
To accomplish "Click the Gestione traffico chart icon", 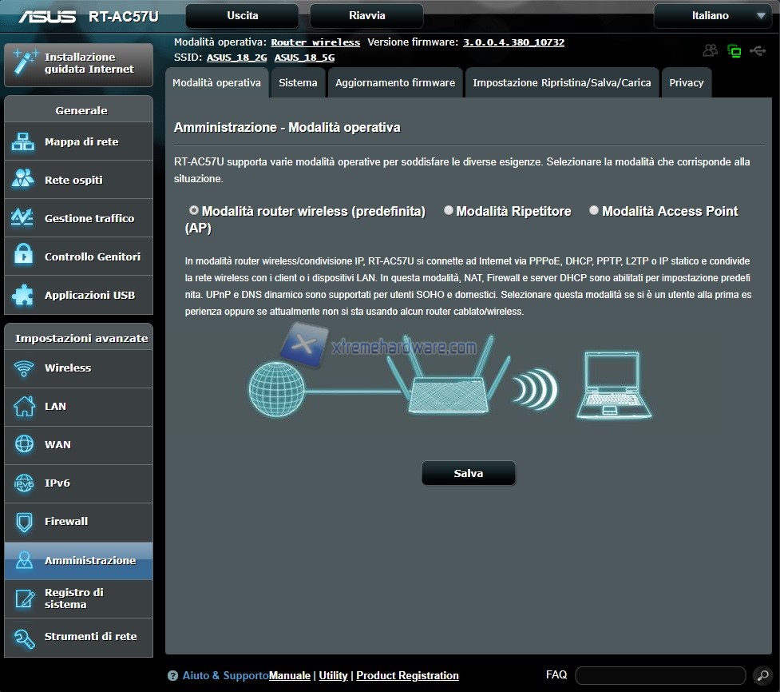I will (x=23, y=218).
